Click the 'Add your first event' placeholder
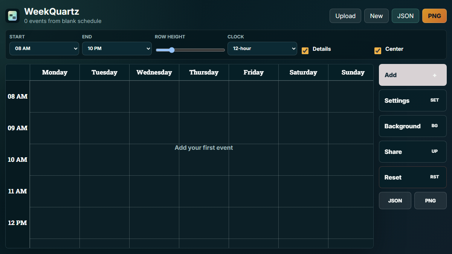The height and width of the screenshot is (254, 452). [204, 148]
